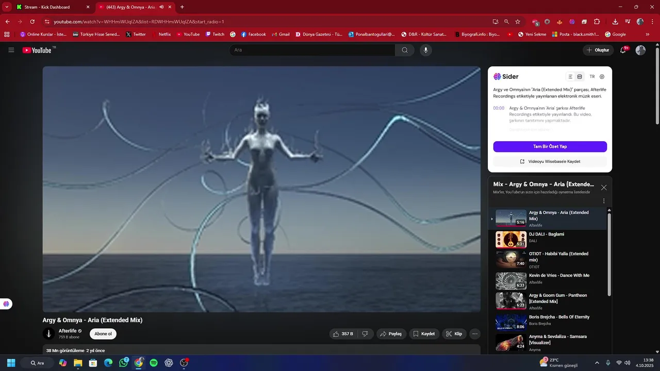Click the Abone ol subscribe button

103,334
